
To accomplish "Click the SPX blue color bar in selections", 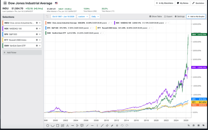I will coord(3,34).
